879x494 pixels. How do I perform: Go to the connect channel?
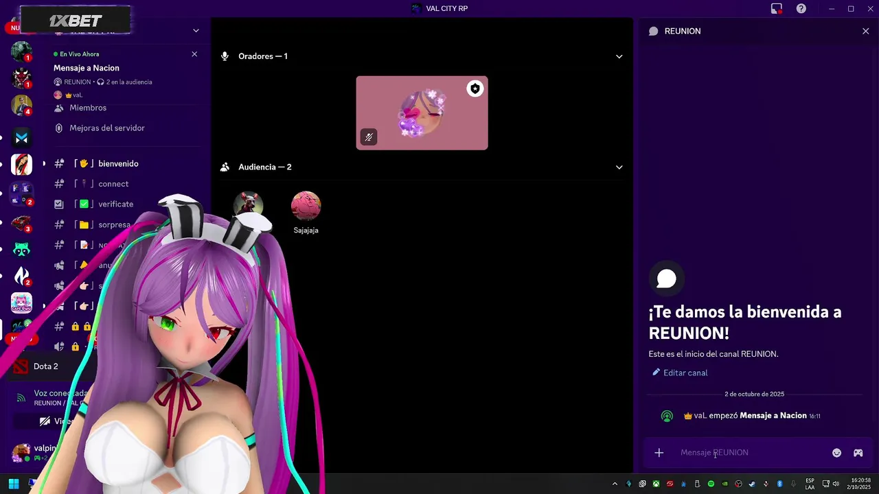[113, 184]
